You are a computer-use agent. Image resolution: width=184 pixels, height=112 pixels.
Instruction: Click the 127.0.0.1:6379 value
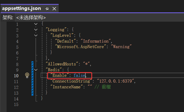pyautogui.click(x=116, y=81)
